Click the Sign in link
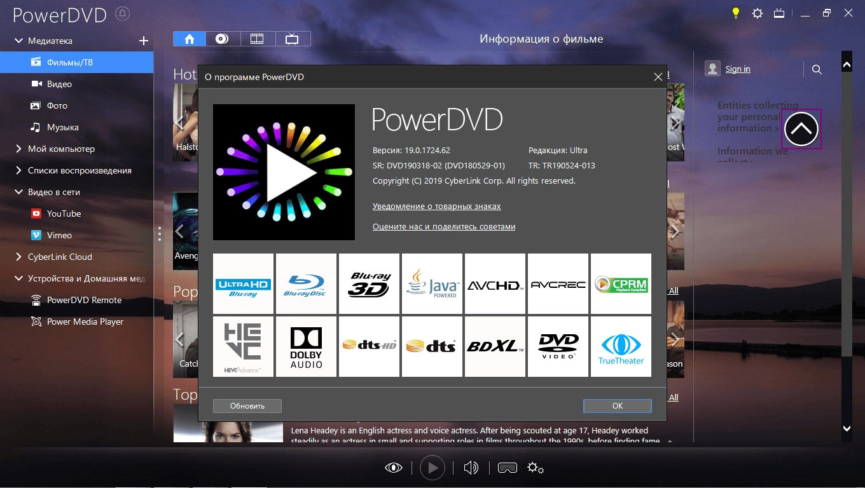The width and height of the screenshot is (865, 488). pos(738,69)
